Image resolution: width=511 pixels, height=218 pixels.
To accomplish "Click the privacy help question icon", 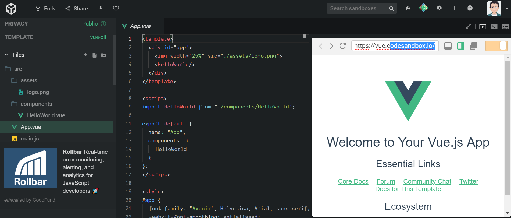I will point(103,24).
